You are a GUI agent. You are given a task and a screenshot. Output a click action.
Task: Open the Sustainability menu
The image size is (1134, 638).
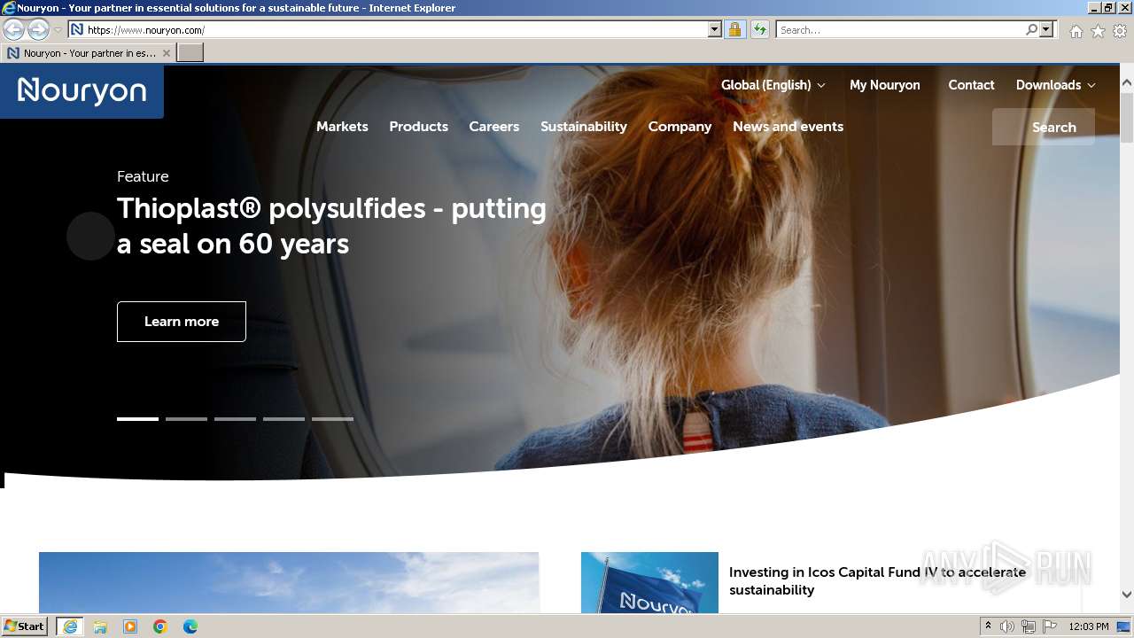[x=584, y=127]
